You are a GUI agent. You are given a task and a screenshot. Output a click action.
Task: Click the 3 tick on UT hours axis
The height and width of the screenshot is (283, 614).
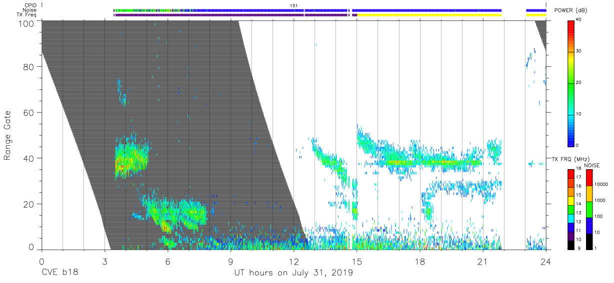tap(105, 261)
